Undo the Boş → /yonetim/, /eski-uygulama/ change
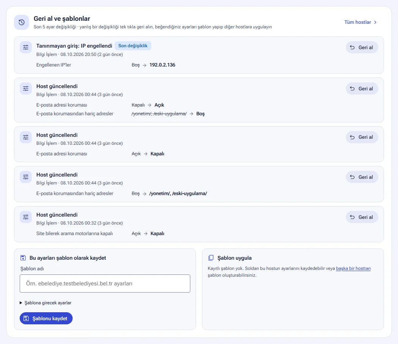The width and height of the screenshot is (398, 344). [x=362, y=177]
